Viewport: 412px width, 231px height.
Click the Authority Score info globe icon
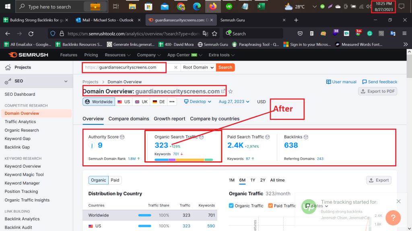pos(122,137)
